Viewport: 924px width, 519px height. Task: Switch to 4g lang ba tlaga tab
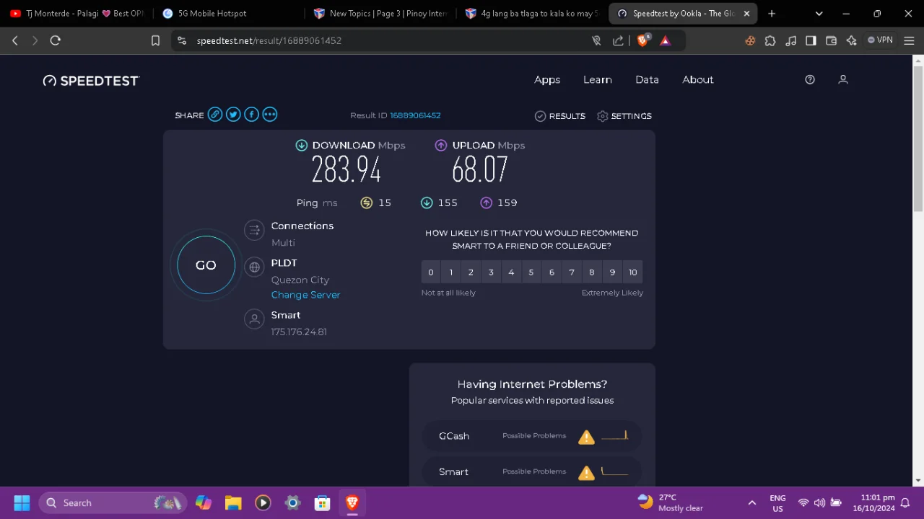coord(532,13)
